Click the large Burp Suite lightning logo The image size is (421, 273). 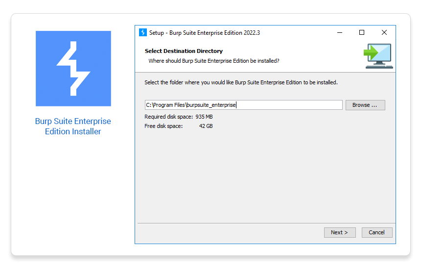click(x=73, y=69)
